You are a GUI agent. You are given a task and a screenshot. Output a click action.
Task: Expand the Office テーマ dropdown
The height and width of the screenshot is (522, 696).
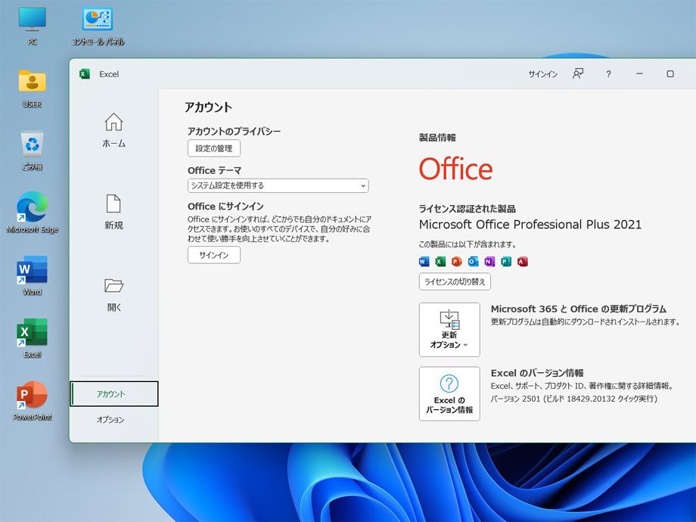point(278,185)
